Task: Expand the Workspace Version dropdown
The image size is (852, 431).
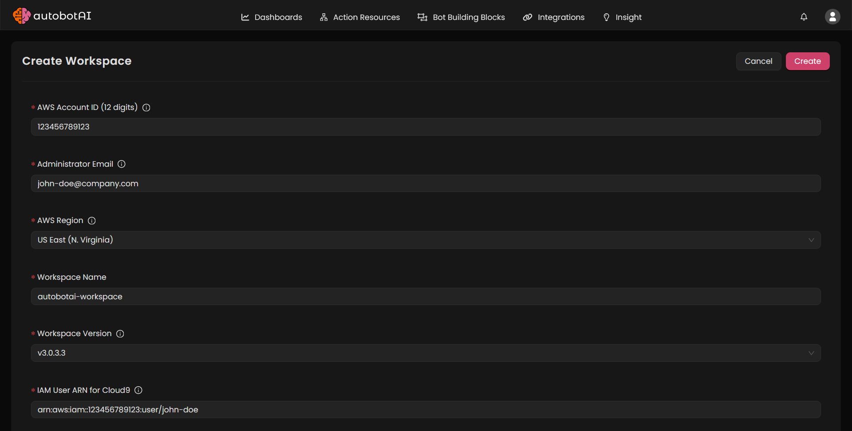Action: pyautogui.click(x=426, y=353)
